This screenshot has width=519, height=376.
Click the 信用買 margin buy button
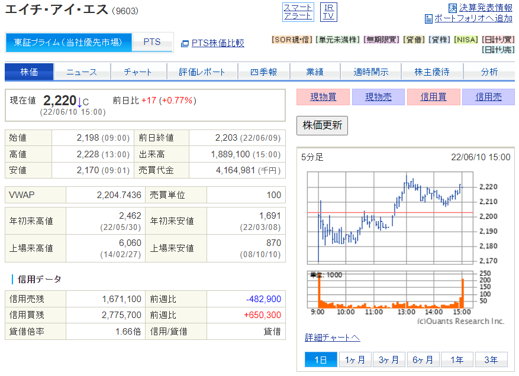click(433, 97)
